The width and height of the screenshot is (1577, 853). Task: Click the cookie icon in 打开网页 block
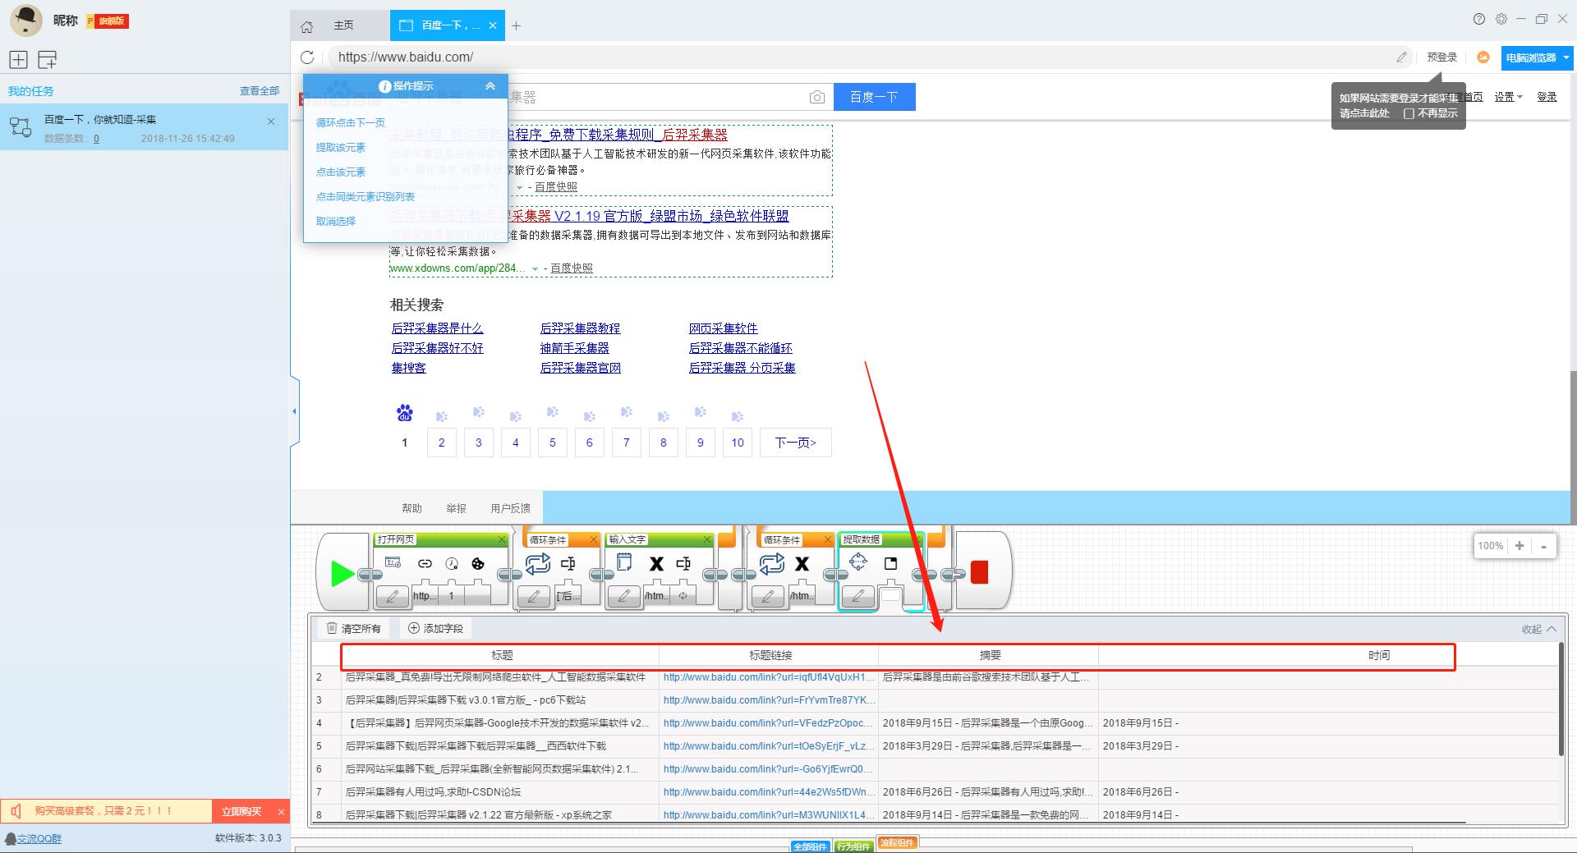click(x=477, y=563)
